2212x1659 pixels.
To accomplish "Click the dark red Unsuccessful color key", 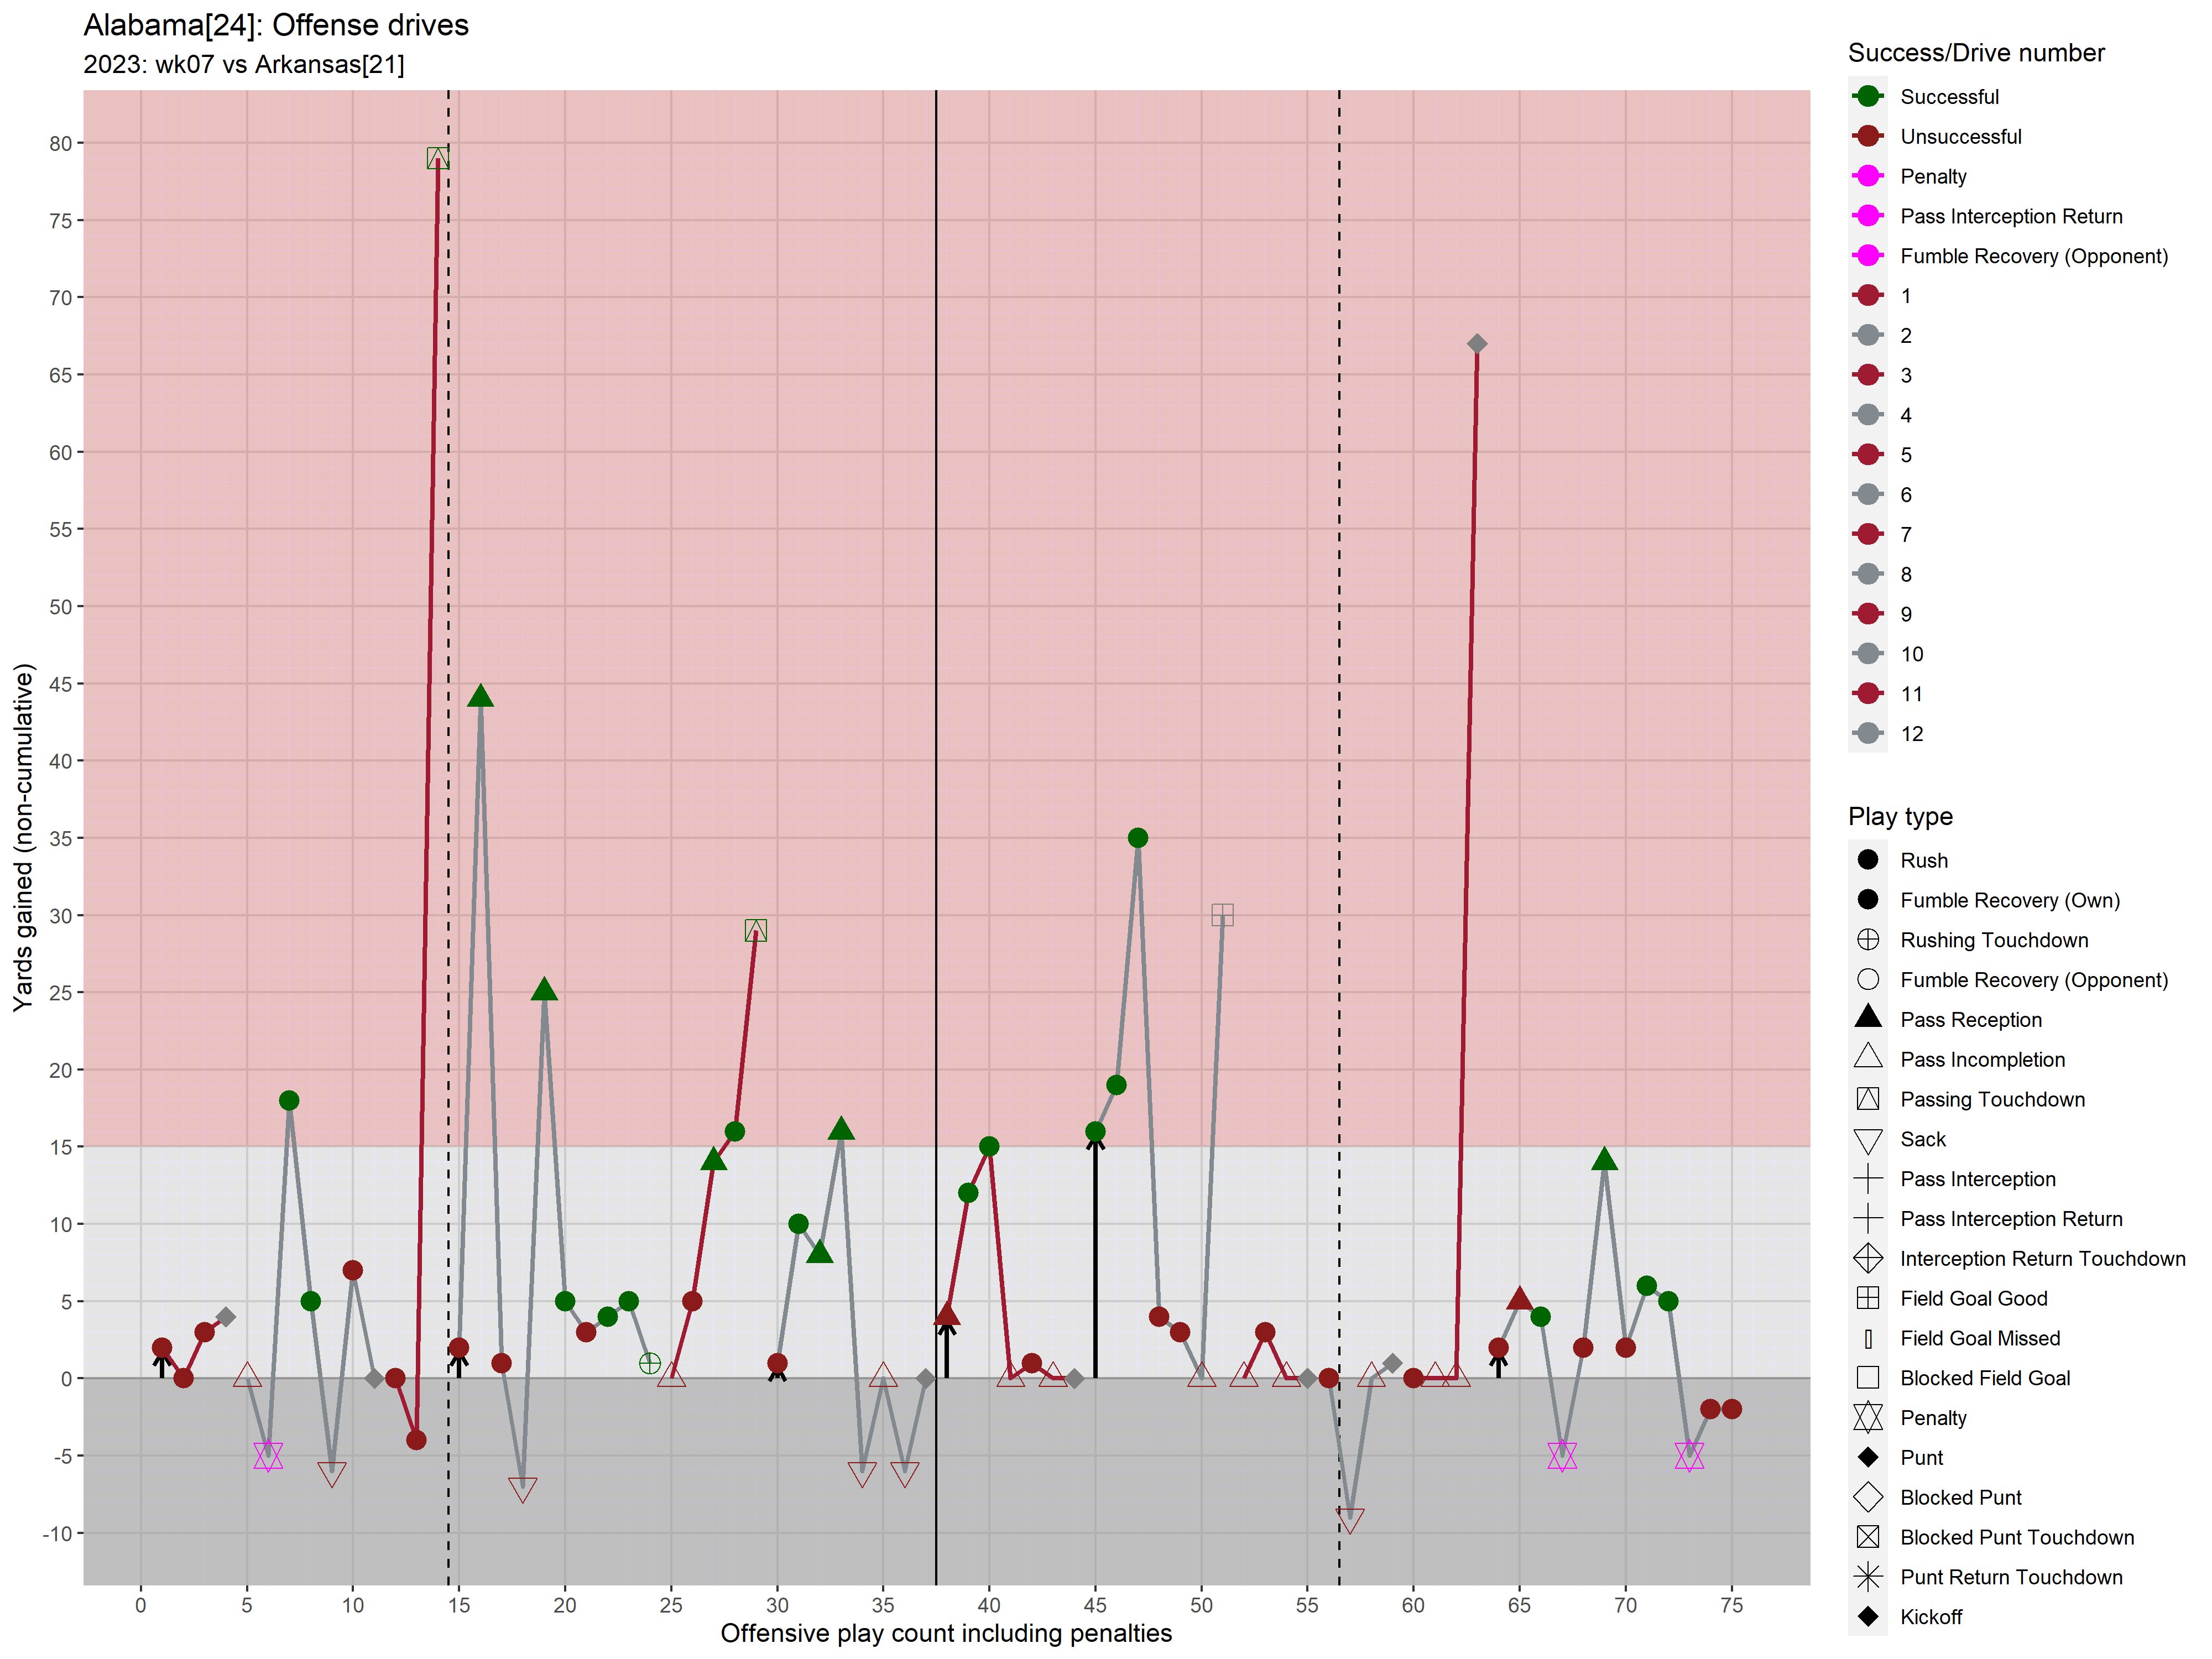I will pos(1867,136).
